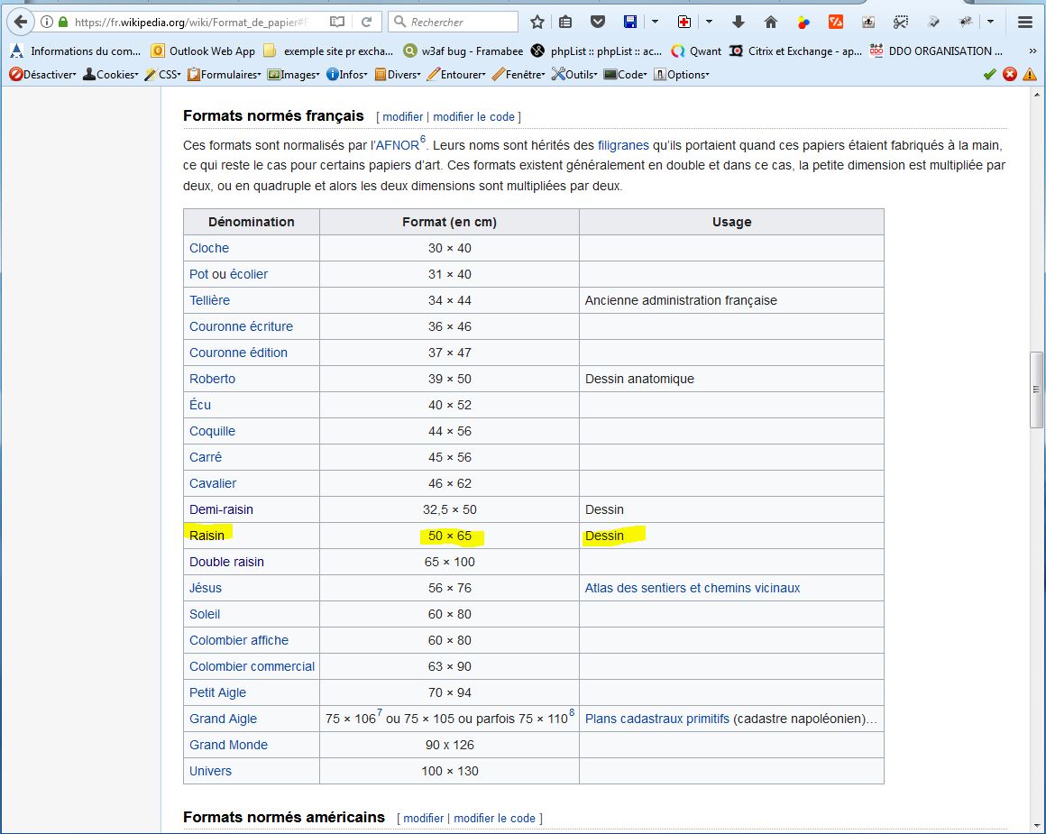Image resolution: width=1046 pixels, height=834 pixels.
Task: Open the hamburger menu icon
Action: (x=1025, y=22)
